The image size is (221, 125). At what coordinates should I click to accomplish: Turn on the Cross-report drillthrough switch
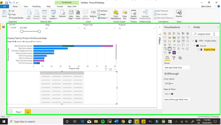coord(171,84)
